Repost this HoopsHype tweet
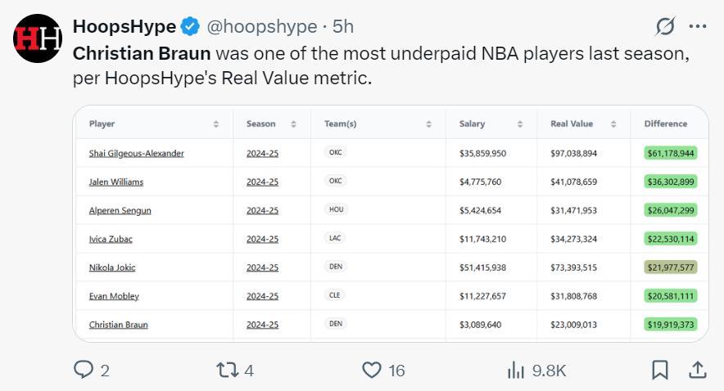 [227, 371]
